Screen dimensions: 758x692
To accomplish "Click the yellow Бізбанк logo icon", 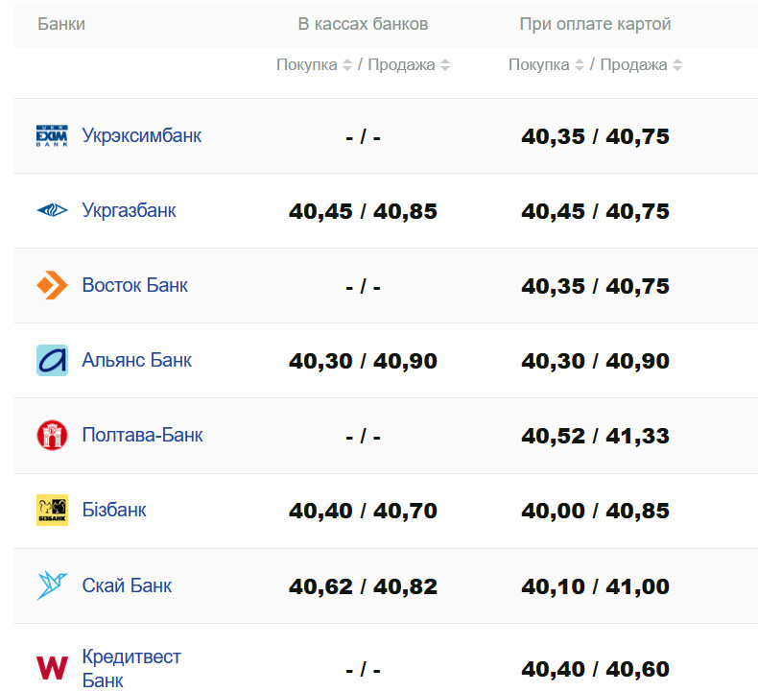I will [52, 510].
